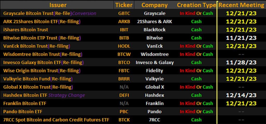The height and width of the screenshot is (124, 266).
Task: Sort by the Company column header
Action: point(155,5)
